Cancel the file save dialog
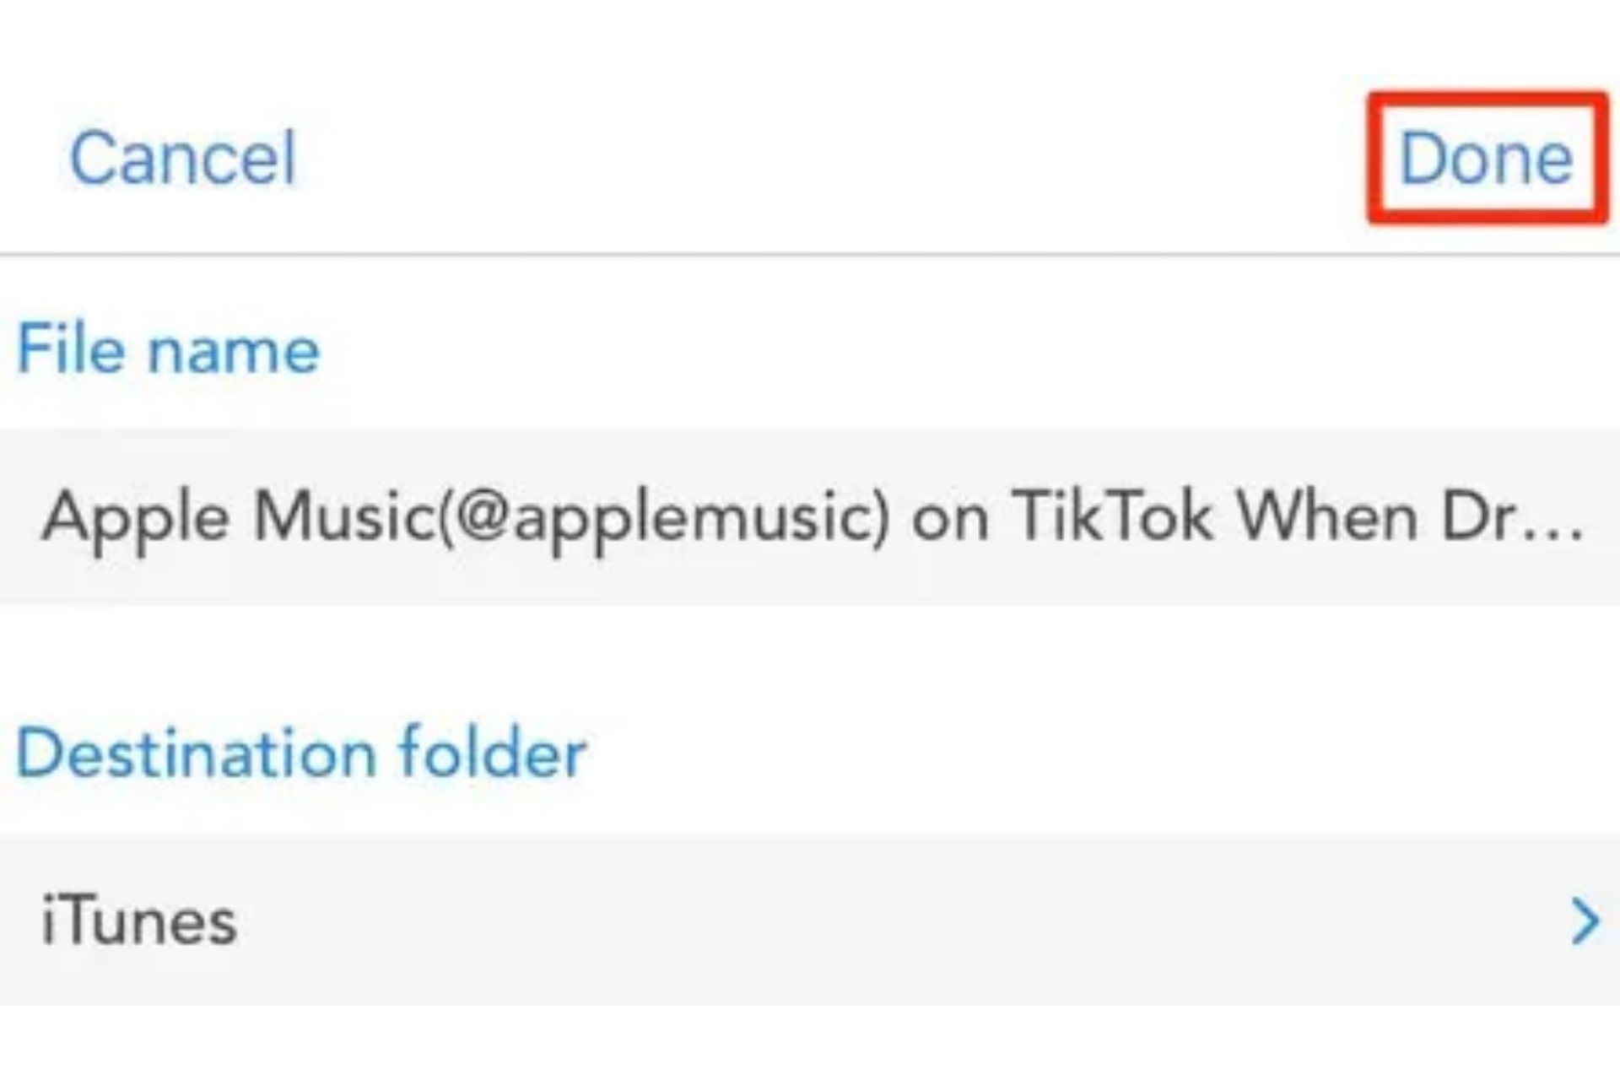Screen dimensions: 1620x1080 click(183, 158)
